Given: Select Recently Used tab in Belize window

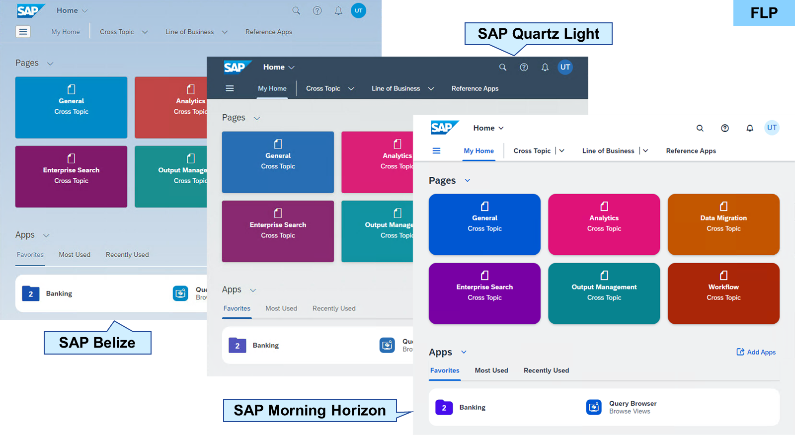Looking at the screenshot, I should pyautogui.click(x=127, y=255).
